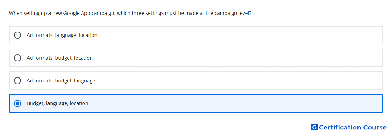Click the 'Ad formats, budget, location' label text
The width and height of the screenshot is (392, 134).
pos(60,58)
